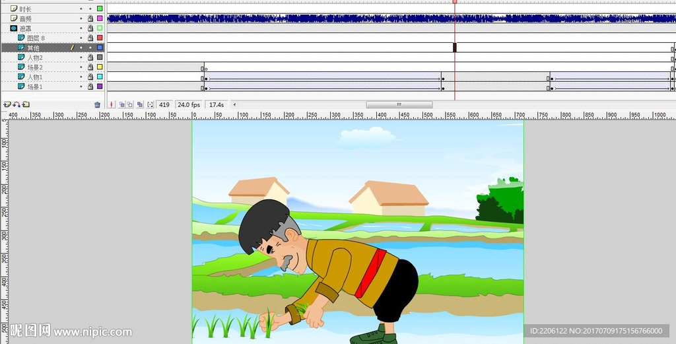Select the green tree on the stage
This screenshot has width=676, height=344.
click(500, 201)
